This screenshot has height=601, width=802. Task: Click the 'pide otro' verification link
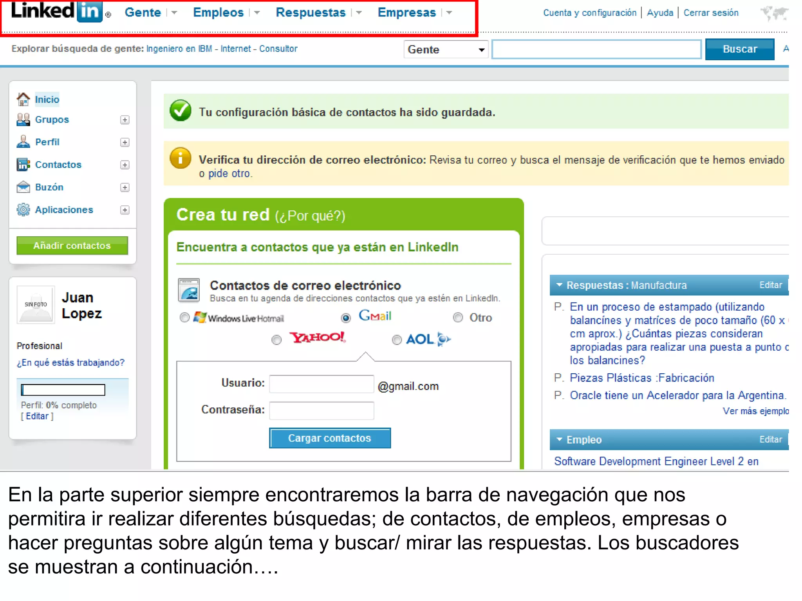(x=229, y=173)
